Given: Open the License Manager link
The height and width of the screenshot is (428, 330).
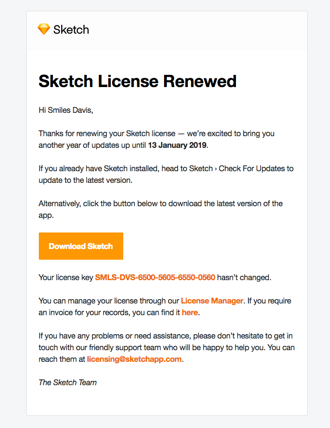Looking at the screenshot, I should 212,301.
